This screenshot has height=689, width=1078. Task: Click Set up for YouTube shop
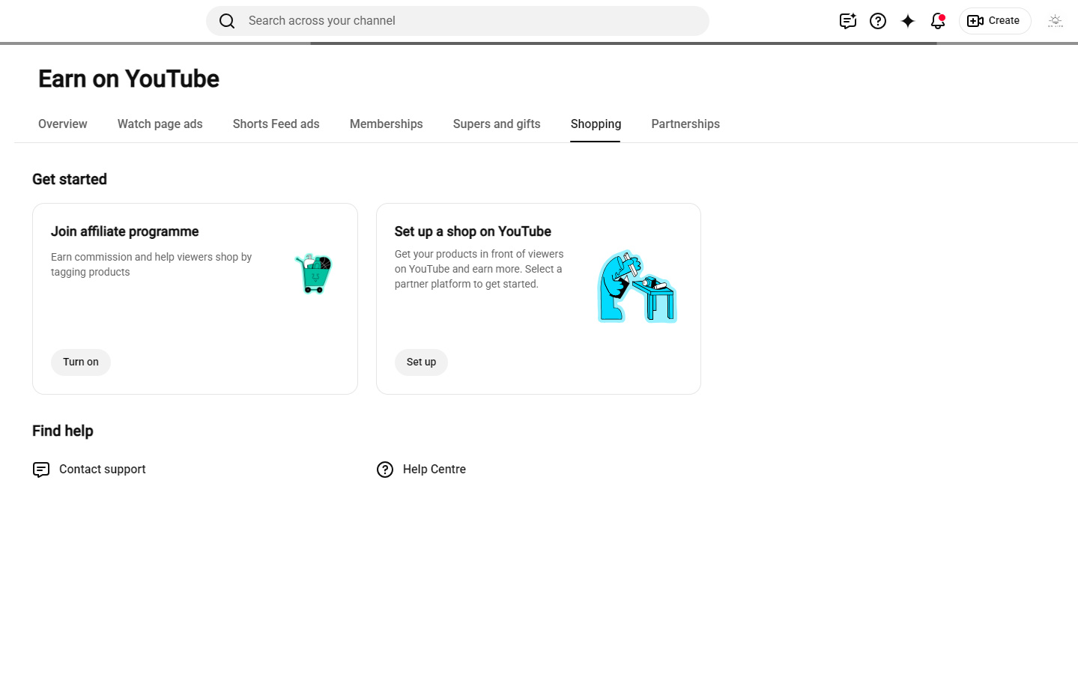click(421, 362)
